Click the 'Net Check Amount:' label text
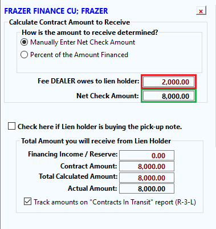The width and height of the screenshot is (216, 229). [x=108, y=96]
